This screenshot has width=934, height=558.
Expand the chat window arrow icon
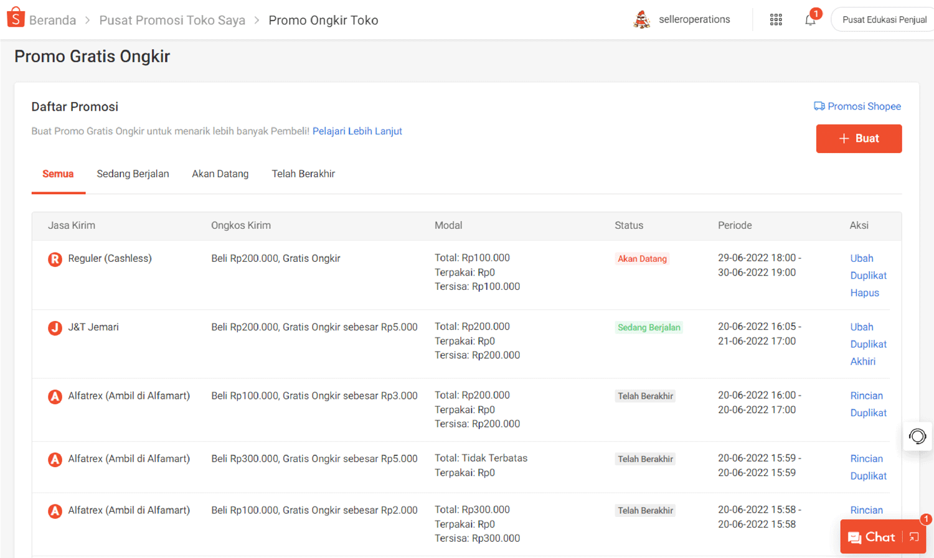[x=913, y=537]
